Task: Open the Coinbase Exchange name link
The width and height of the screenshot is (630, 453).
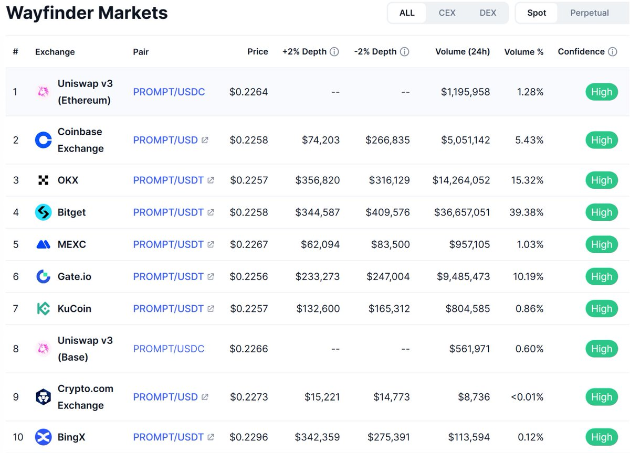Action: tap(80, 140)
